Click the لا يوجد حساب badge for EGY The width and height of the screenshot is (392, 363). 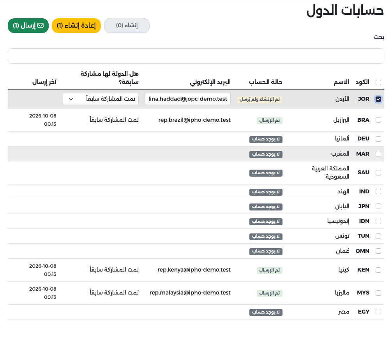(x=266, y=312)
